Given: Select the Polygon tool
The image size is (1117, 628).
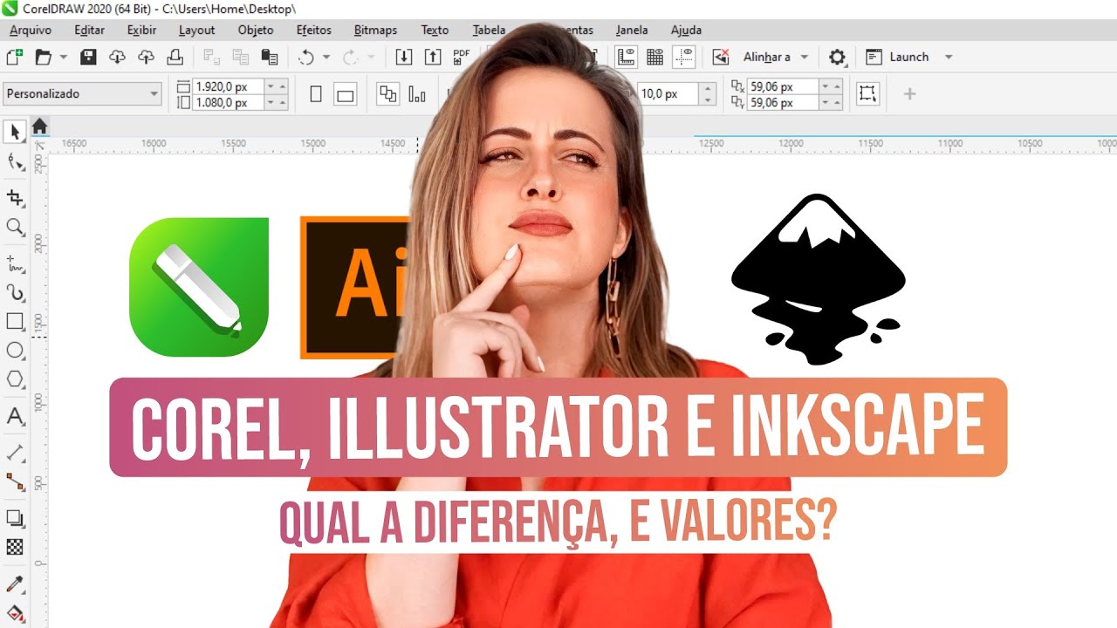Looking at the screenshot, I should coord(15,379).
